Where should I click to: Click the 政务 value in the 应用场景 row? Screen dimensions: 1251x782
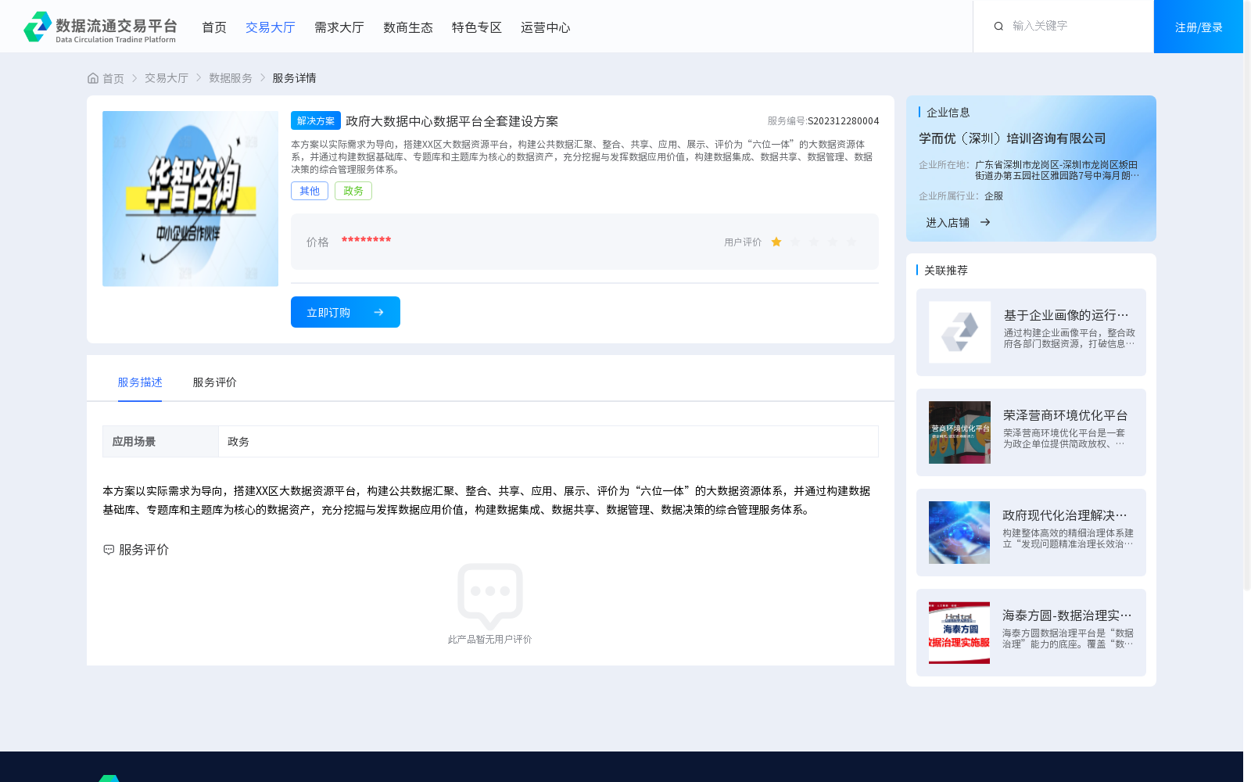238,442
